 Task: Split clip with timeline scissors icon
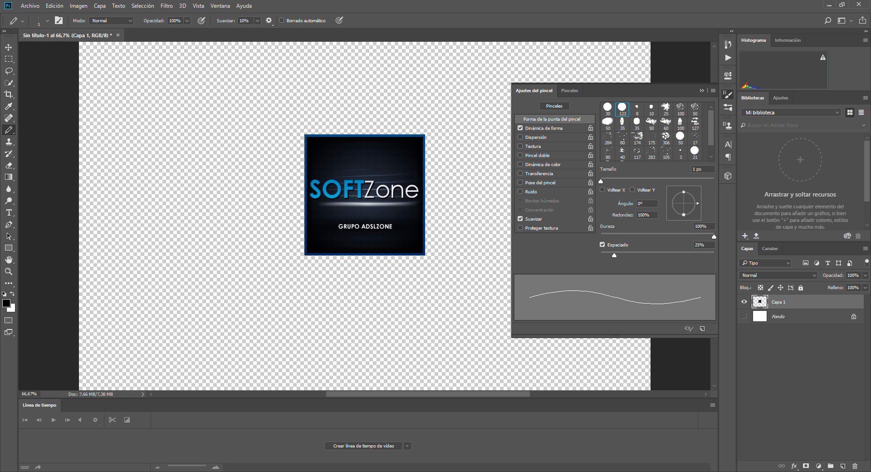[x=113, y=420]
